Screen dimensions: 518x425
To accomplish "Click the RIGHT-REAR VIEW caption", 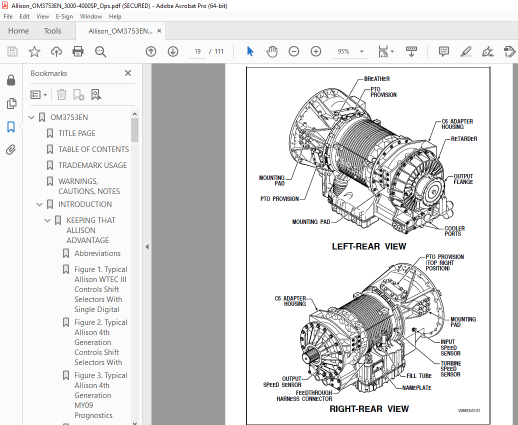I will pos(369,409).
